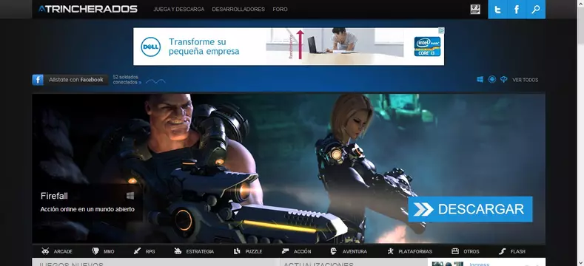
Task: Open the MMO category
Action: [103, 251]
